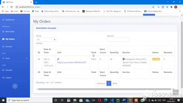Open the Windows Start menu
The height and width of the screenshot is (103, 183).
(3, 100)
